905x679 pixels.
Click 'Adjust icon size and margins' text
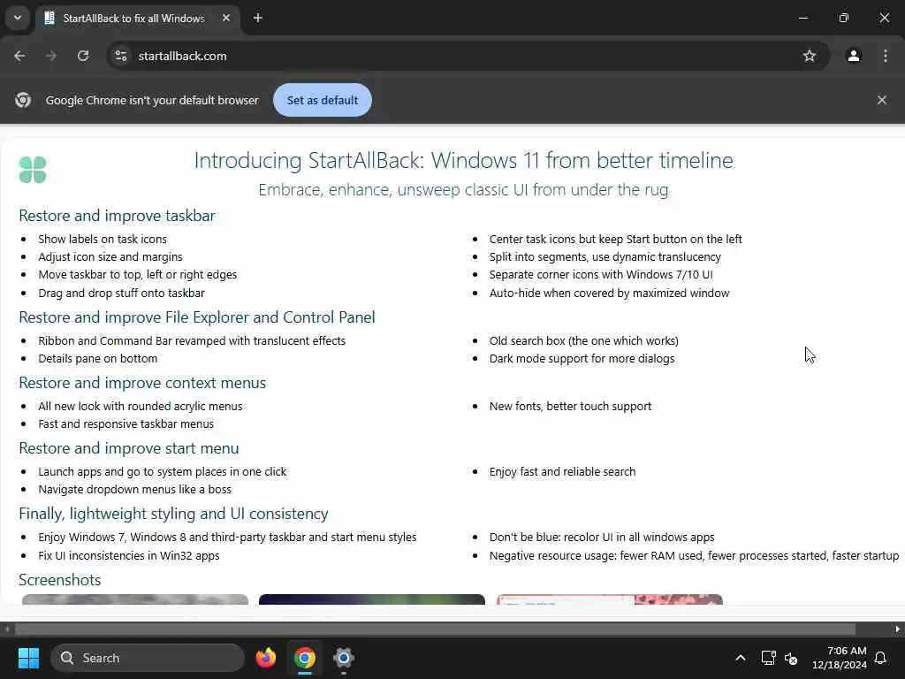110,257
